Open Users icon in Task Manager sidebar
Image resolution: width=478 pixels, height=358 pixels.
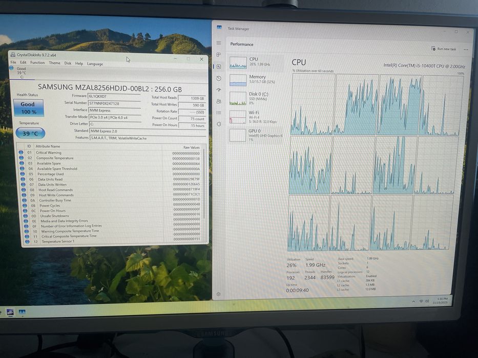219,101
